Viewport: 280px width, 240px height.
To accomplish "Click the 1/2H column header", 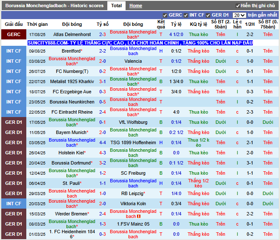I will click(249, 24).
